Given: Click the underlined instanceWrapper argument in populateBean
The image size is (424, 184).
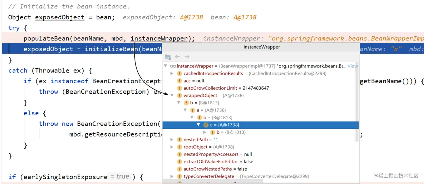Looking at the screenshot, I should 159,38.
